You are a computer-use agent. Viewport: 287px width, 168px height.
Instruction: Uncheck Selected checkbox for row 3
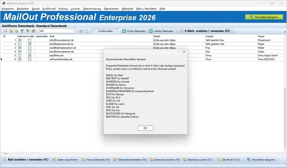(x=20, y=48)
